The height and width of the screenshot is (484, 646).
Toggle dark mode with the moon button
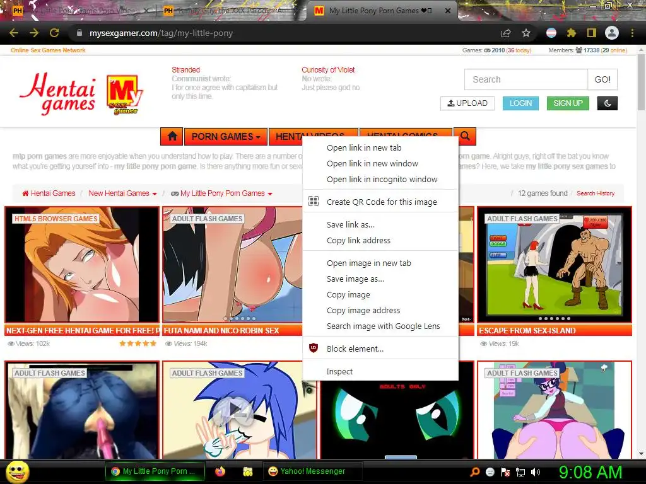click(x=608, y=103)
